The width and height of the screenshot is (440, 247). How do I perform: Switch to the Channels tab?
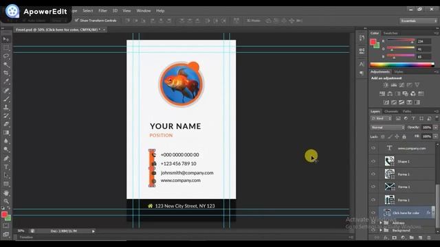391,111
